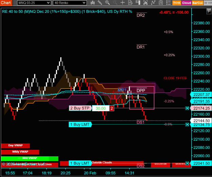Viewport: 212px width, 177px height.
Task: Click the framed bars data series icon
Action: (x=146, y=3)
